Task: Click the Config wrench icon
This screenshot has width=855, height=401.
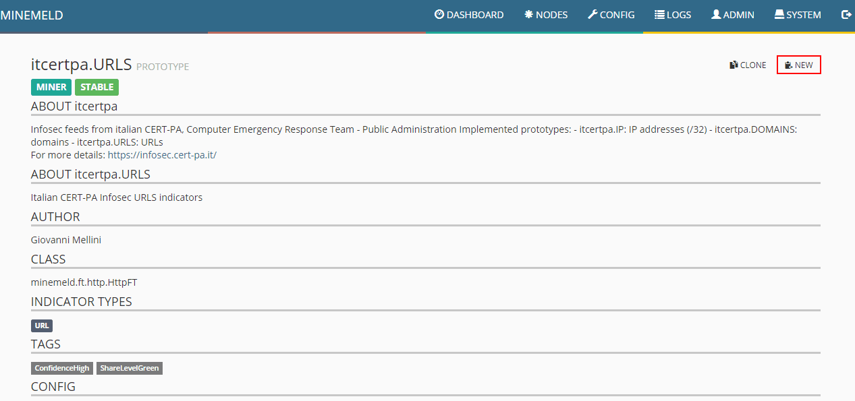Action: point(592,15)
